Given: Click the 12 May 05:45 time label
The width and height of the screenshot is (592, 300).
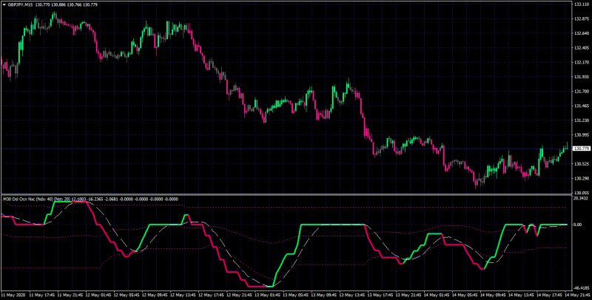Looking at the screenshot, I should (127, 295).
